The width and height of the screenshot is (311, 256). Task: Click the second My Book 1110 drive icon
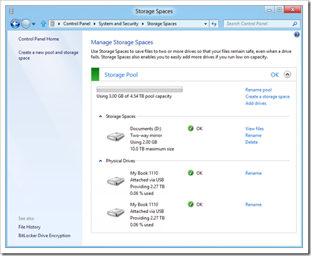click(x=116, y=212)
